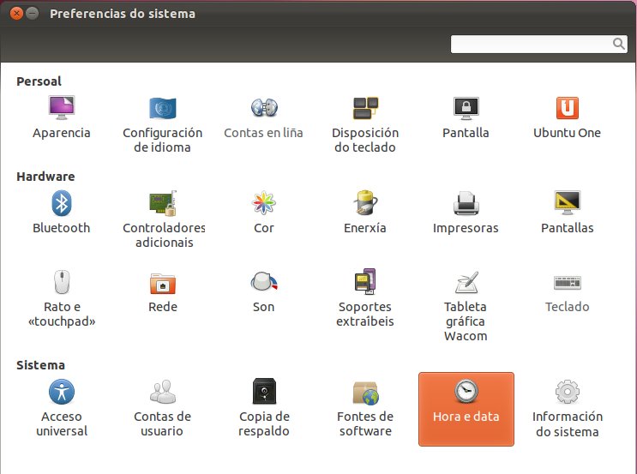Open Enerxía power settings

[365, 213]
